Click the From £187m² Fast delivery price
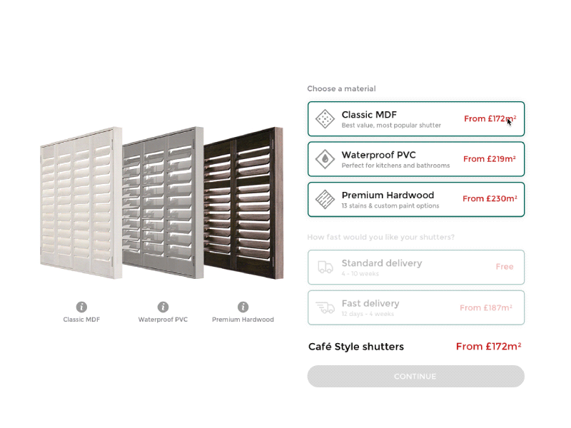 pyautogui.click(x=487, y=307)
